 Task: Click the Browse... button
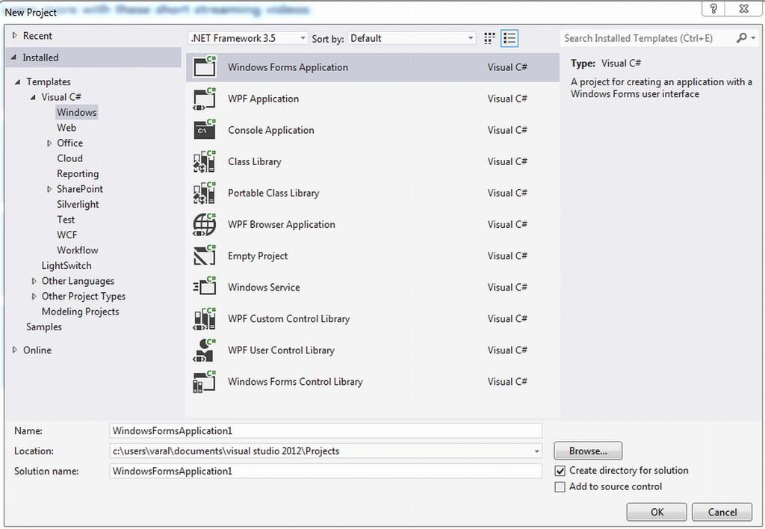[588, 451]
